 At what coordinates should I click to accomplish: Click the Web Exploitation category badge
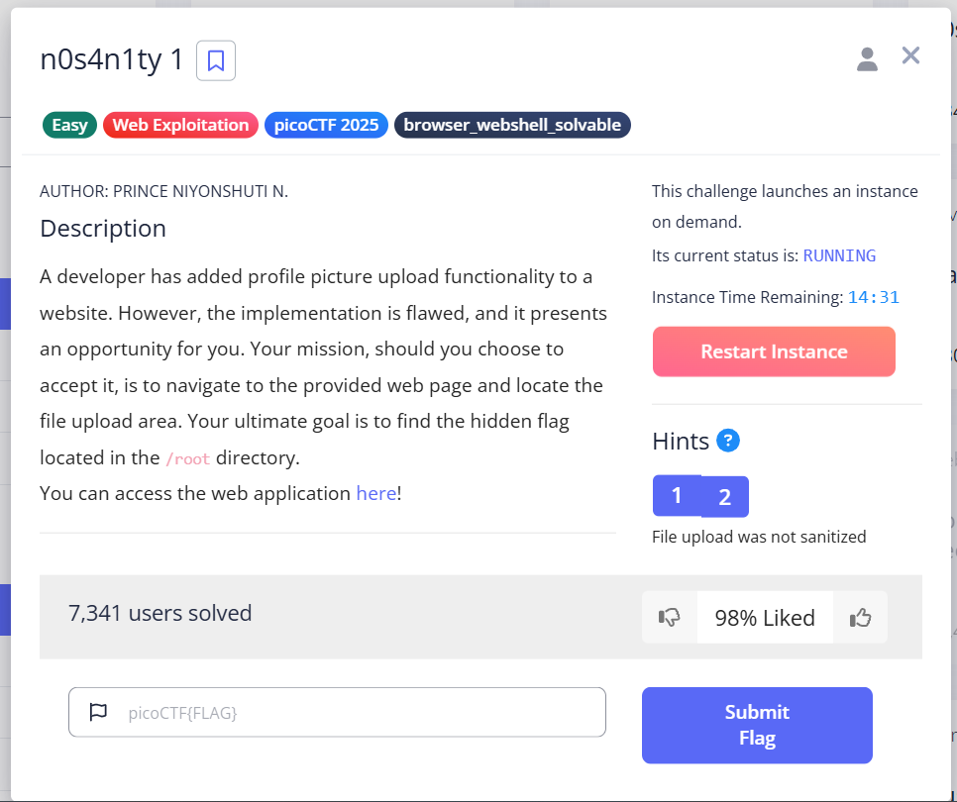(x=180, y=125)
